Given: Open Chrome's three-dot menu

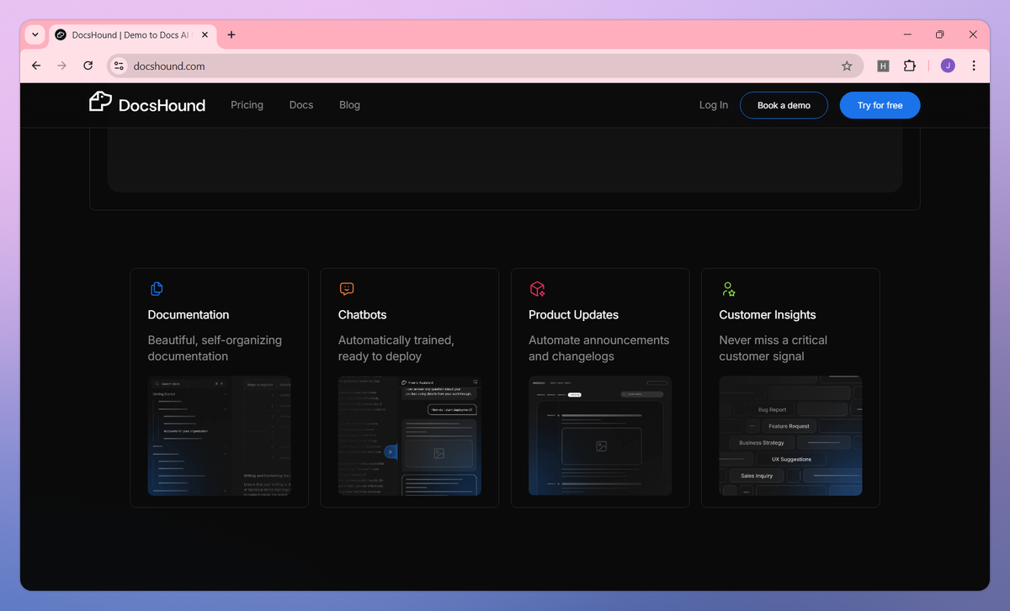Looking at the screenshot, I should (x=974, y=65).
